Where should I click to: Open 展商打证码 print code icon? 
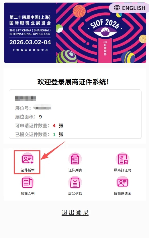pos(123,159)
